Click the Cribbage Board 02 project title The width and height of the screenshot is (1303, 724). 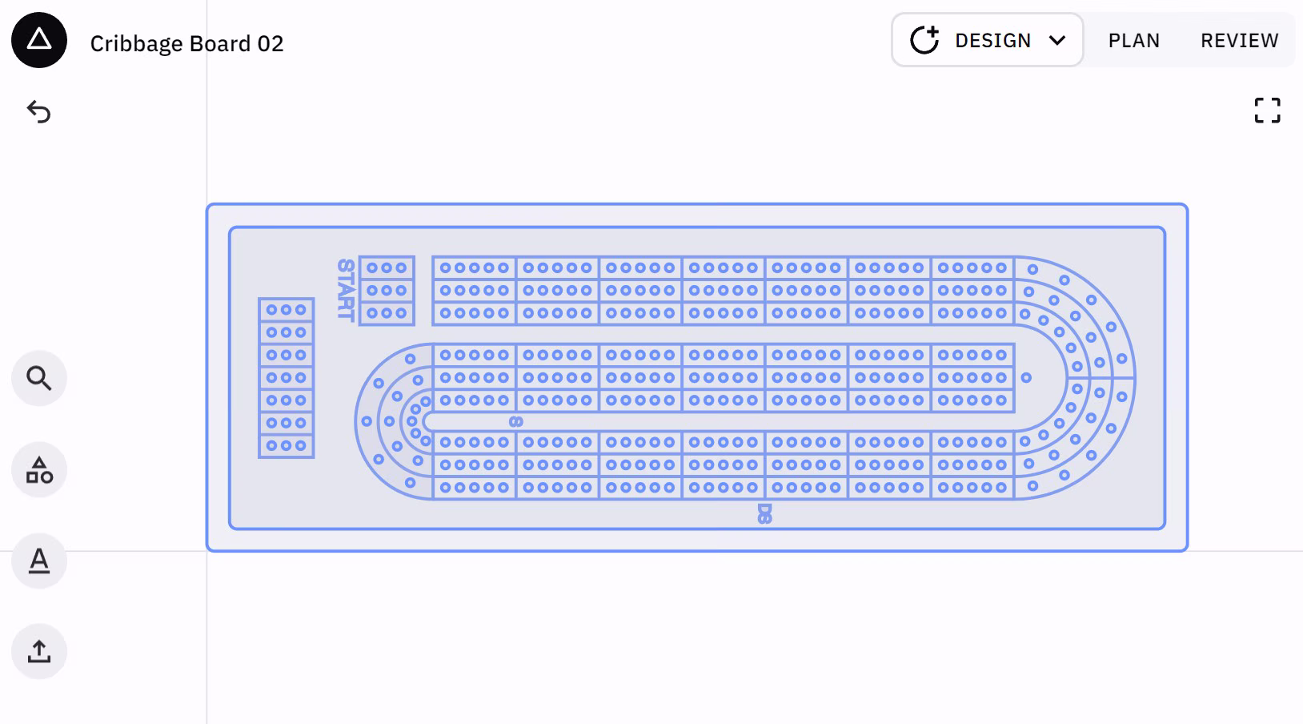point(186,43)
